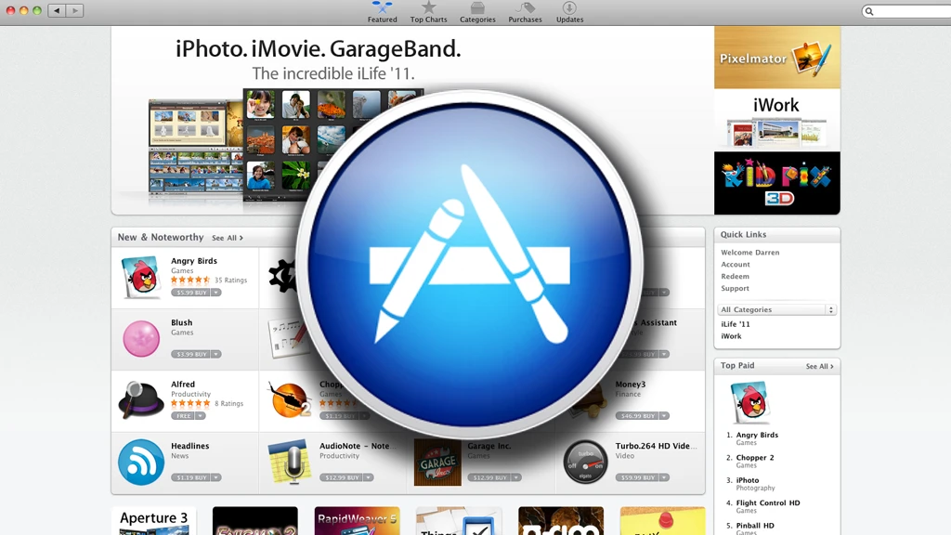Open the iWork quick link

(x=731, y=336)
